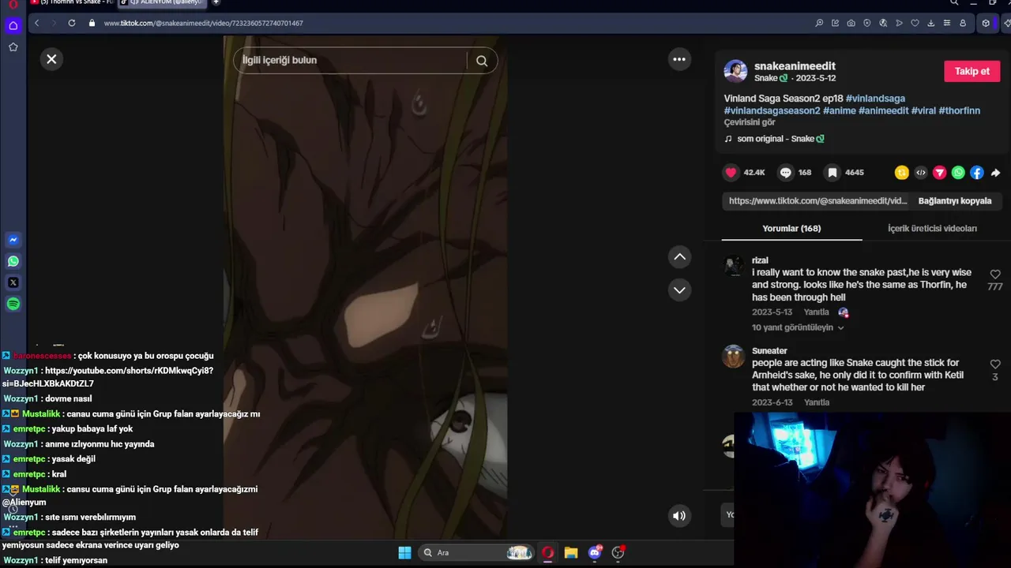Open WhatsApp in the Opera sidebar
This screenshot has height=568, width=1011.
pos(13,261)
